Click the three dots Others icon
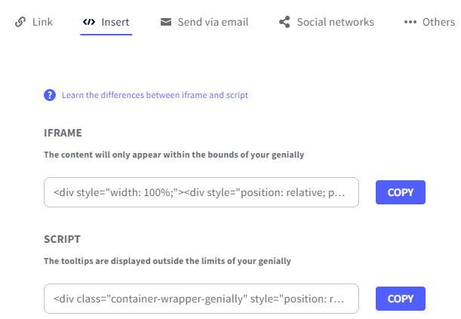 [x=410, y=22]
